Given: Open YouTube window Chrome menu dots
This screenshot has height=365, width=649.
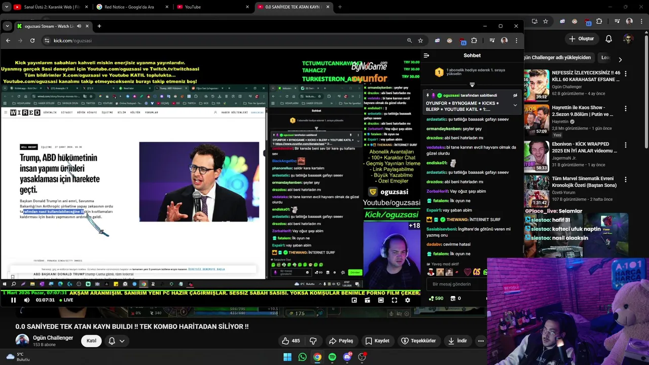Looking at the screenshot, I should [641, 21].
